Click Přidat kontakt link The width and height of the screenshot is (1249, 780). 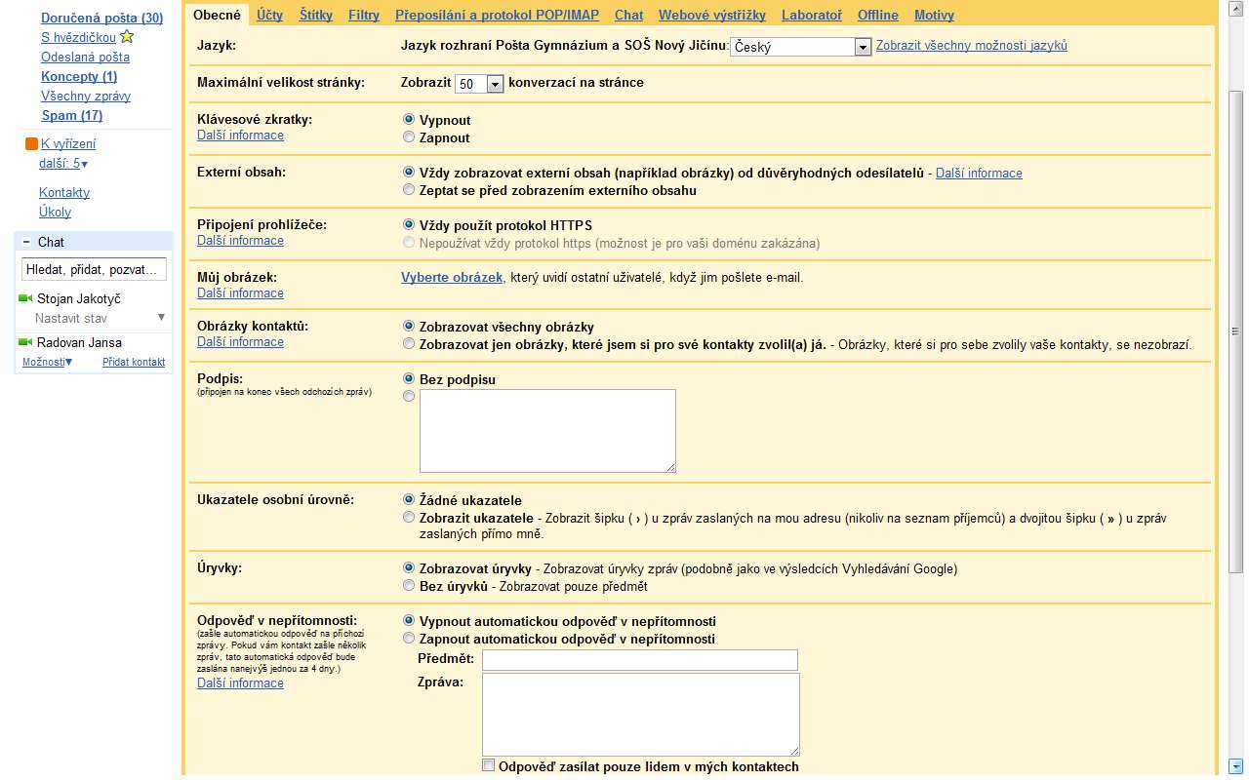tap(134, 362)
